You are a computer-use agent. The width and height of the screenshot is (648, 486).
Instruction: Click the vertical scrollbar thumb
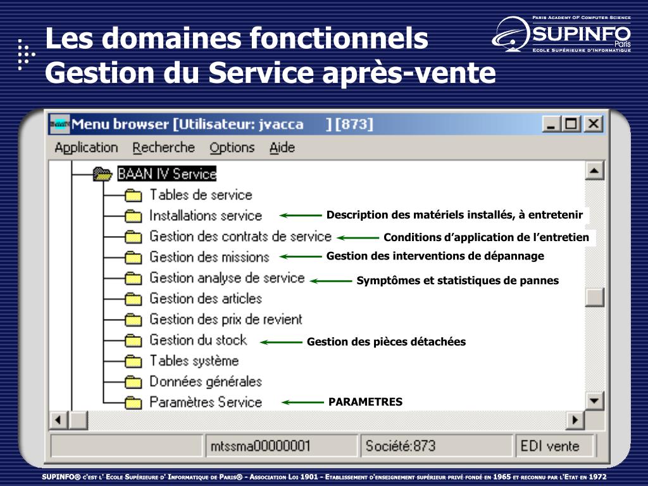[595, 297]
